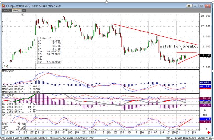Click the MACDwMH.MHist^ +0.09827 readout
214x140 pixels.
[x=21, y=92]
